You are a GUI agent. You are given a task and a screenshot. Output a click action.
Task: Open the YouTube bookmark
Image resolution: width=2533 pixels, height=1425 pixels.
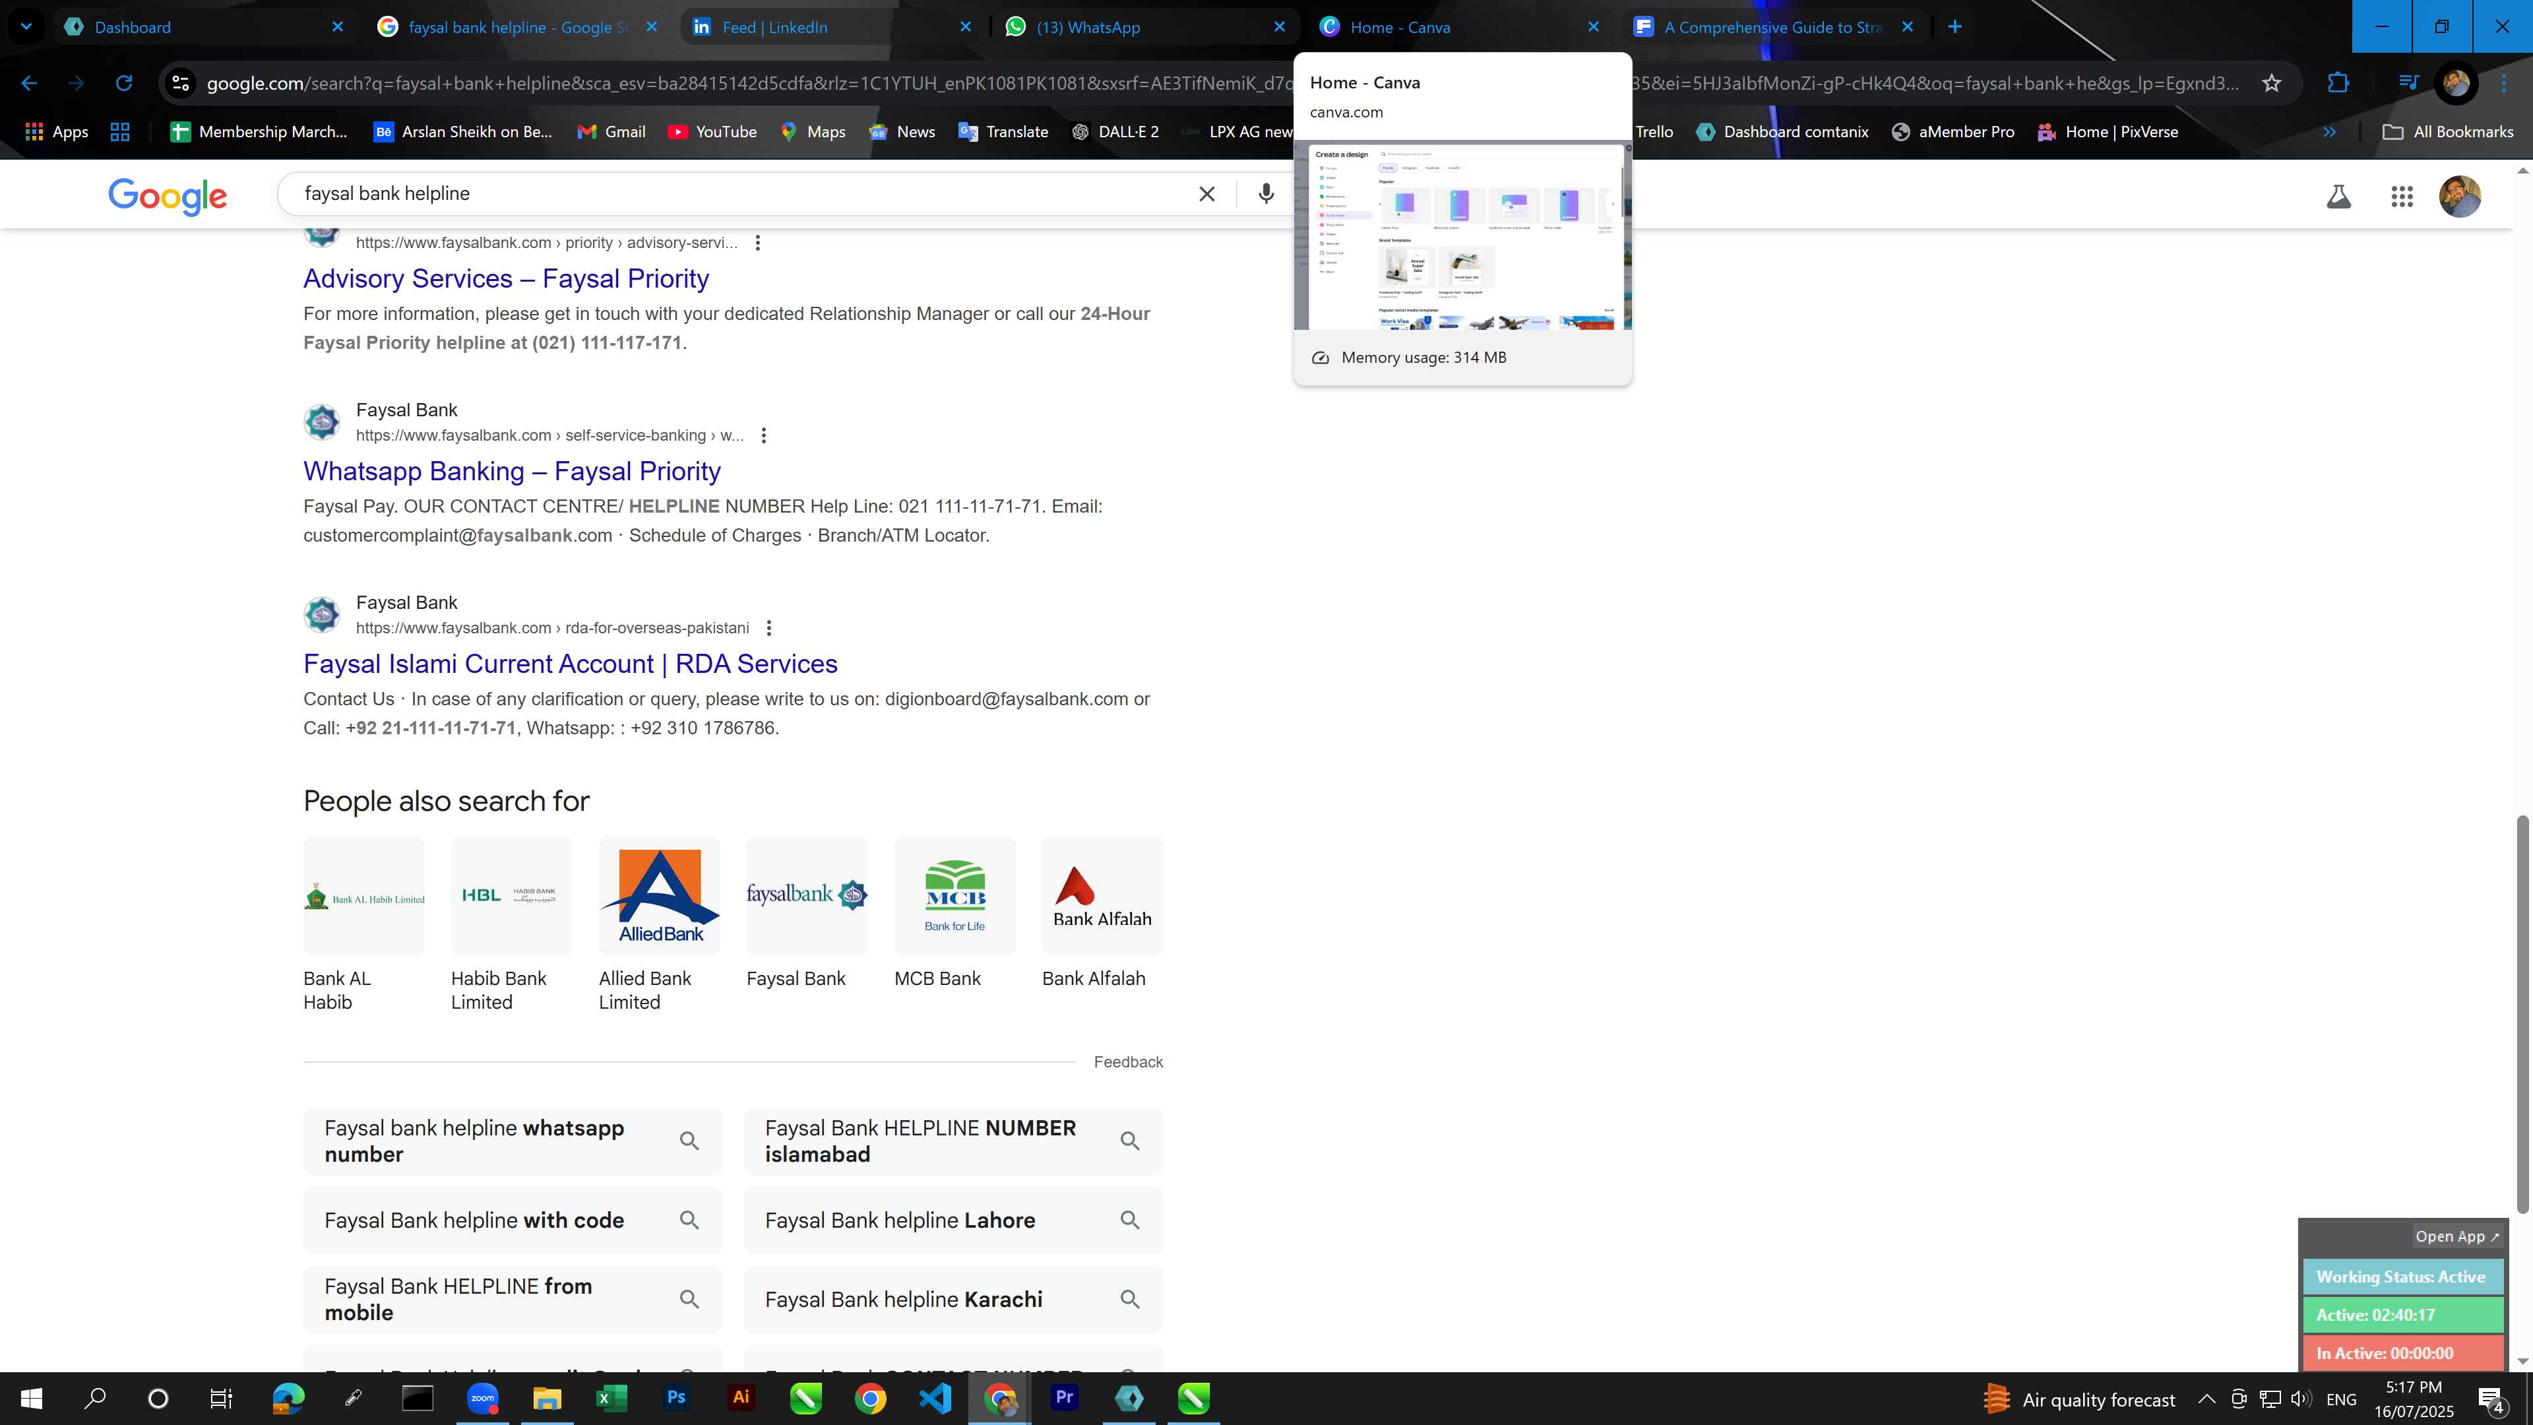point(712,132)
